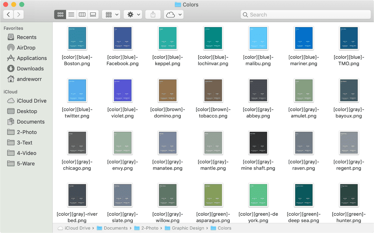
Task: Switch to column view mode
Action: coord(82,15)
